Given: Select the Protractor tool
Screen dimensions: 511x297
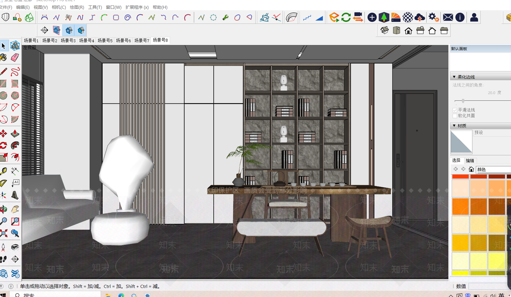Looking at the screenshot, I should click(x=4, y=183).
